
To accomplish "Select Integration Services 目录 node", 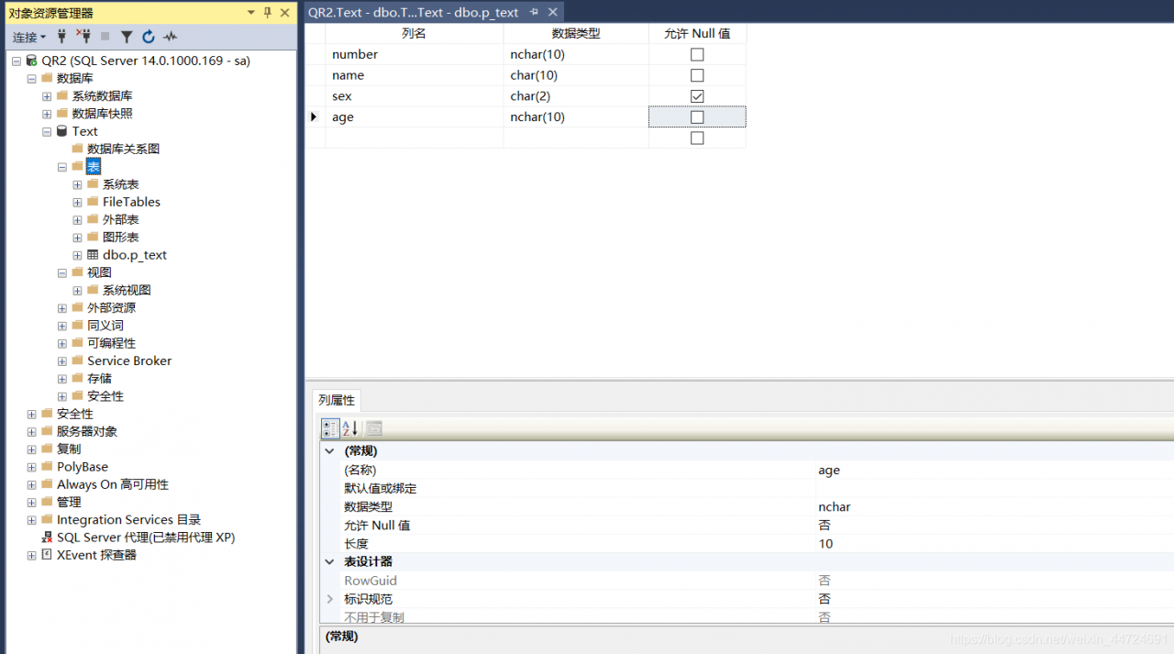I will pos(128,520).
